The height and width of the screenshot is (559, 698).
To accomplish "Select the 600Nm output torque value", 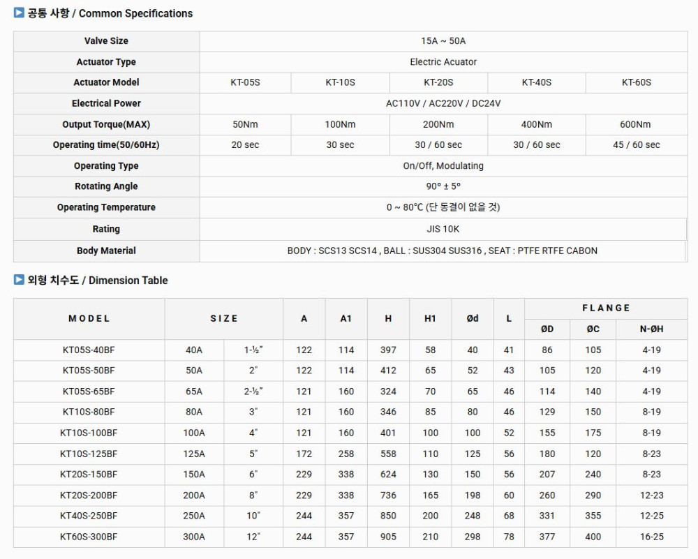I will (635, 124).
